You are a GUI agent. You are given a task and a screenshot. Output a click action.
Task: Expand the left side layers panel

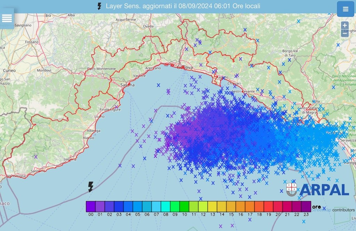[7, 18]
